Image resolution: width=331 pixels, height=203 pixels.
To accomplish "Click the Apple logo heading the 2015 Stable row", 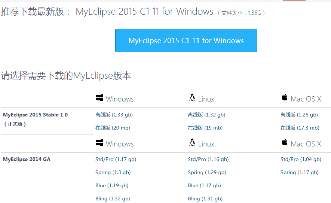I will (x=285, y=98).
